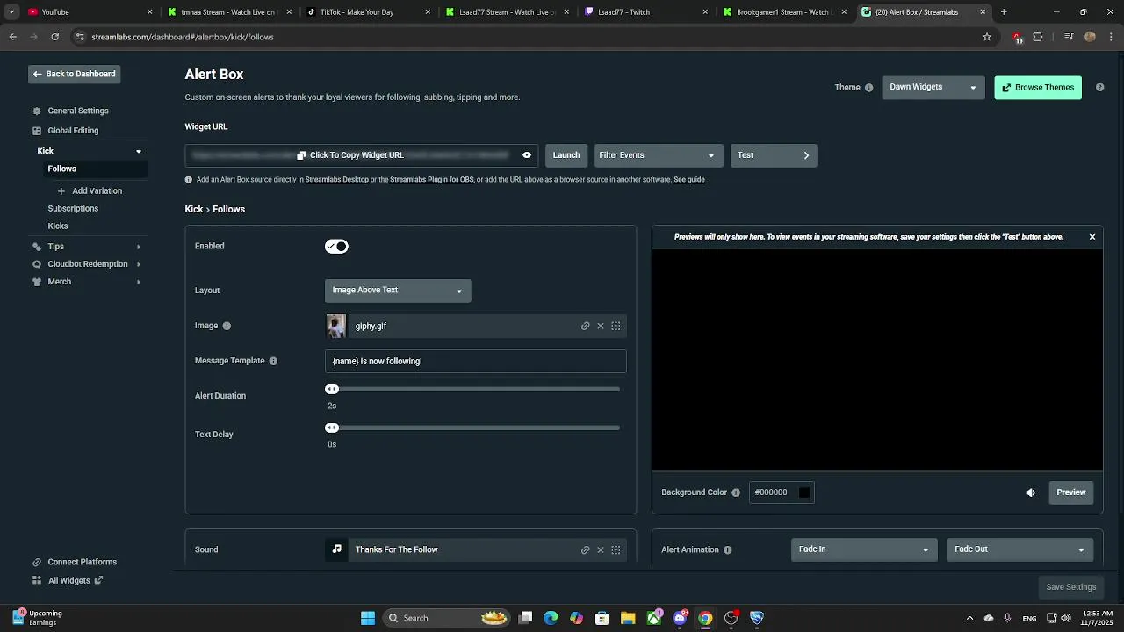
Task: Open the Streamlabs Desktop link
Action: point(337,180)
